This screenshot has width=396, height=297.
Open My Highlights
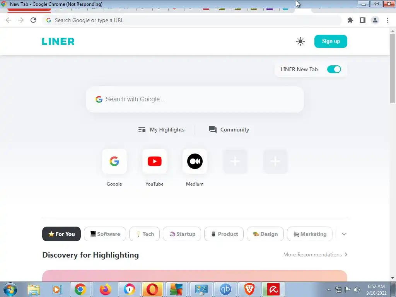(x=161, y=130)
